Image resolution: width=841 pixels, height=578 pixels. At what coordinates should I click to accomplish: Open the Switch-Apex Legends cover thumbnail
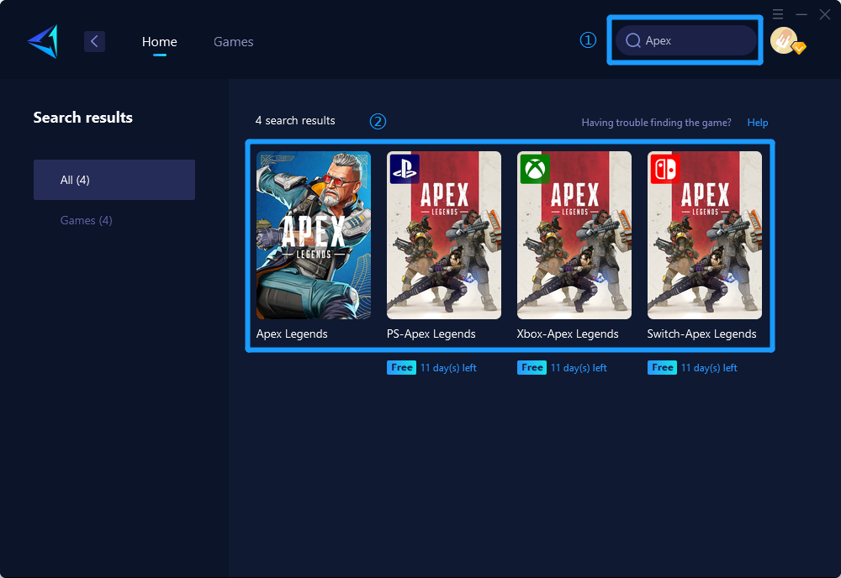tap(705, 235)
